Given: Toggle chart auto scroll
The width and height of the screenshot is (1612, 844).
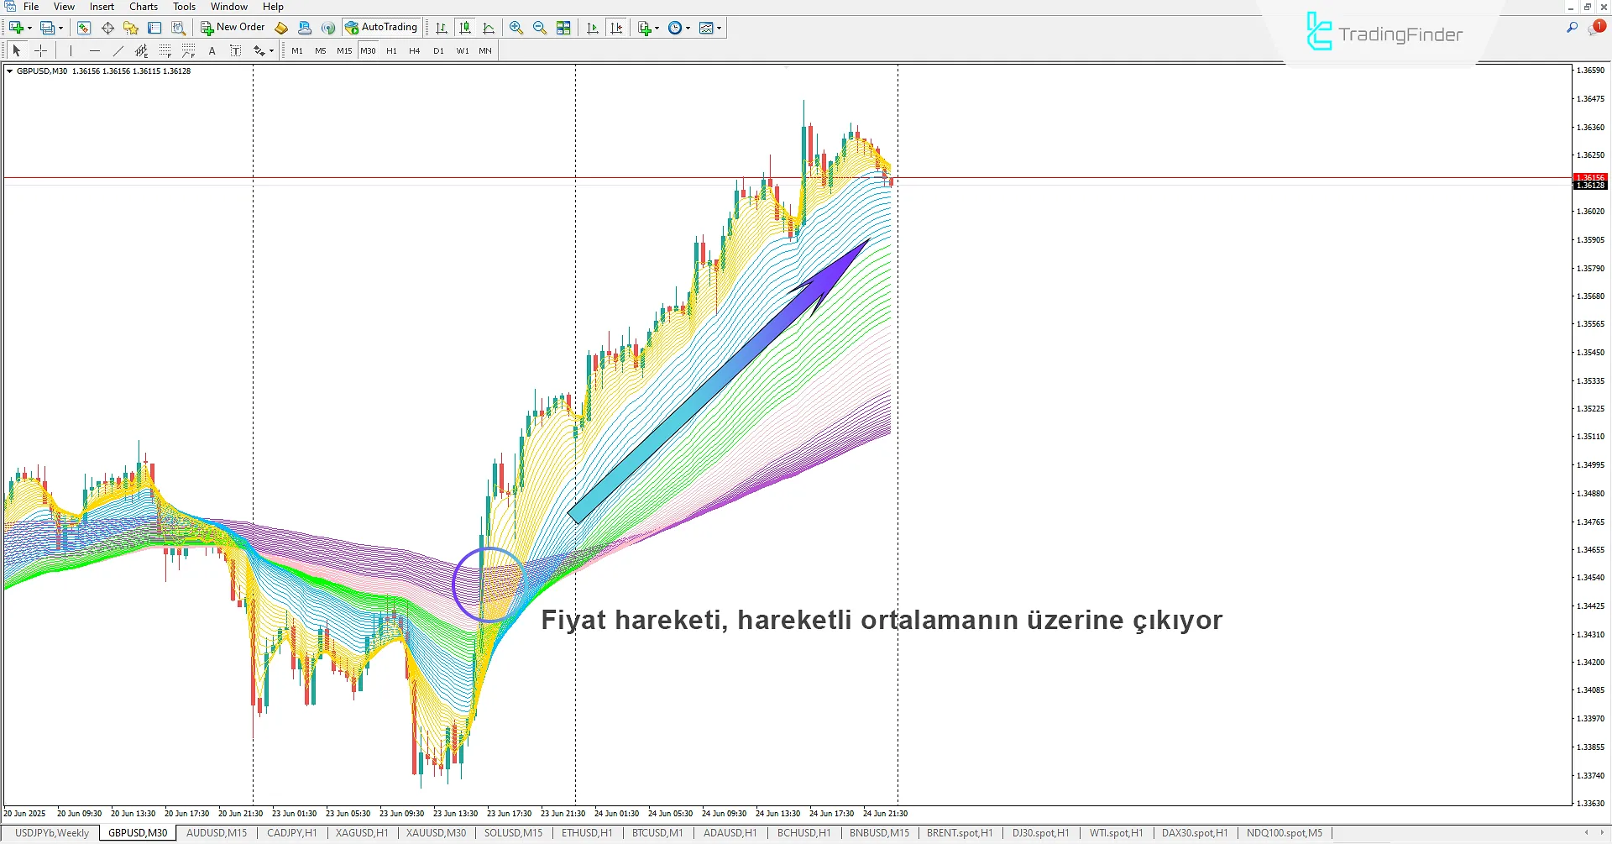Looking at the screenshot, I should click(x=592, y=27).
